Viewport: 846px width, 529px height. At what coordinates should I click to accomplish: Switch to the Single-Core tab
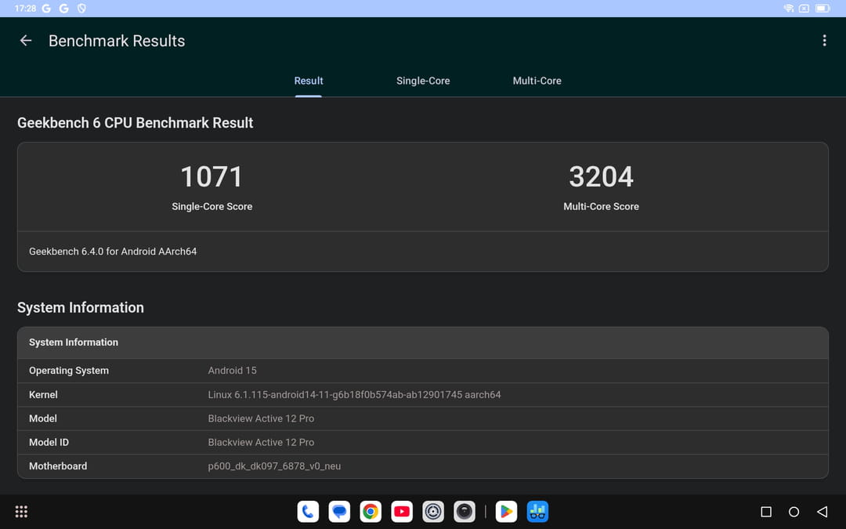(423, 81)
